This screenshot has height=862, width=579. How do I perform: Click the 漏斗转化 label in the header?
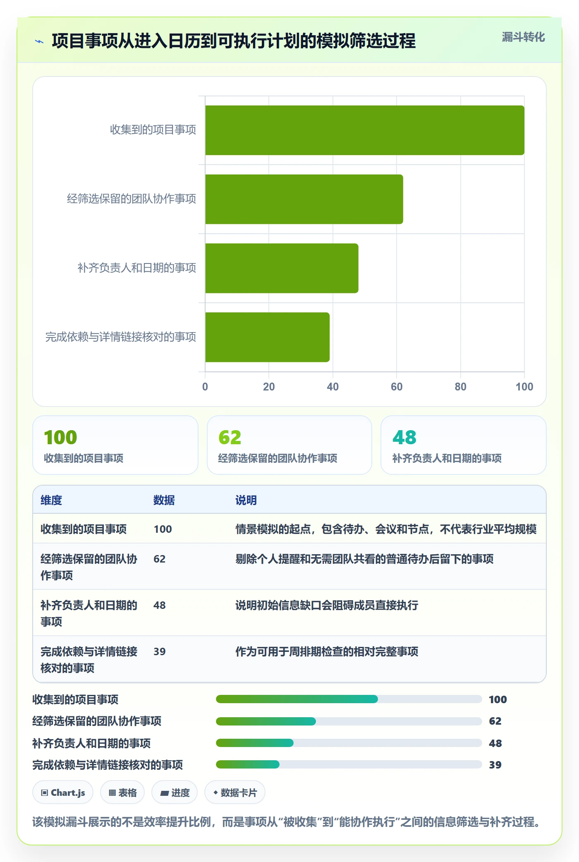pos(523,37)
